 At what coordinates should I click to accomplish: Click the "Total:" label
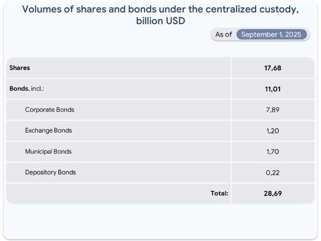click(219, 193)
